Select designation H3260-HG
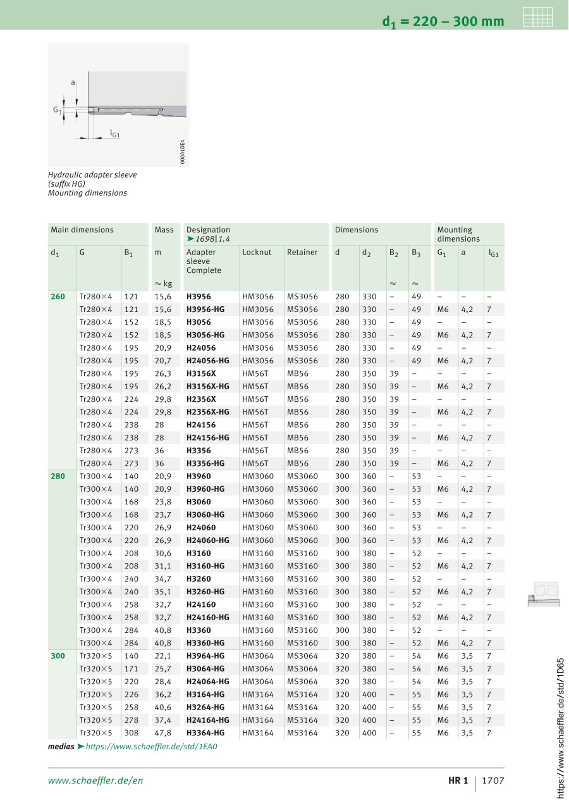Viewport: 569px width, 805px height. (205, 592)
